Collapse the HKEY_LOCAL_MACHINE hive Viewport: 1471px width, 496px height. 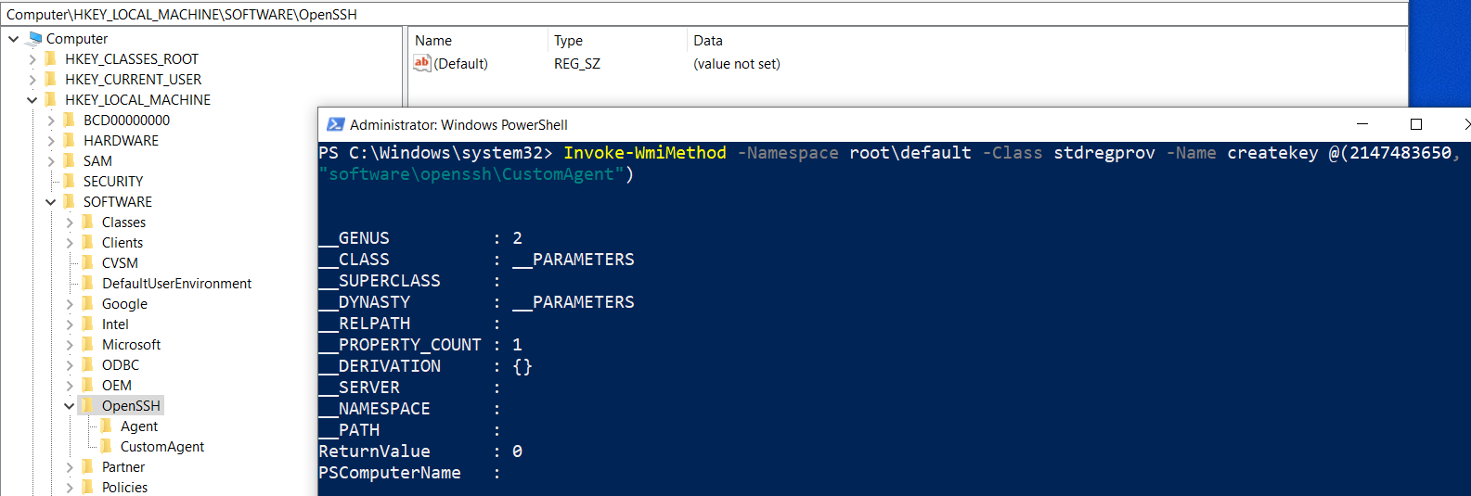[32, 99]
